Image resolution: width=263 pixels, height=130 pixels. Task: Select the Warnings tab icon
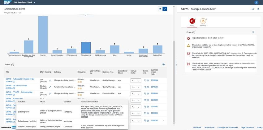pyautogui.click(x=203, y=21)
